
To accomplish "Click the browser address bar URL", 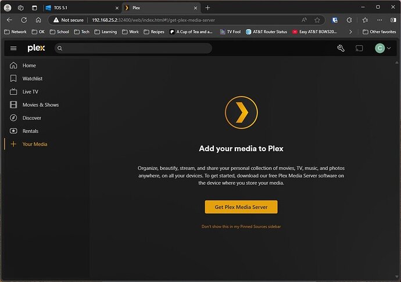I will 153,20.
